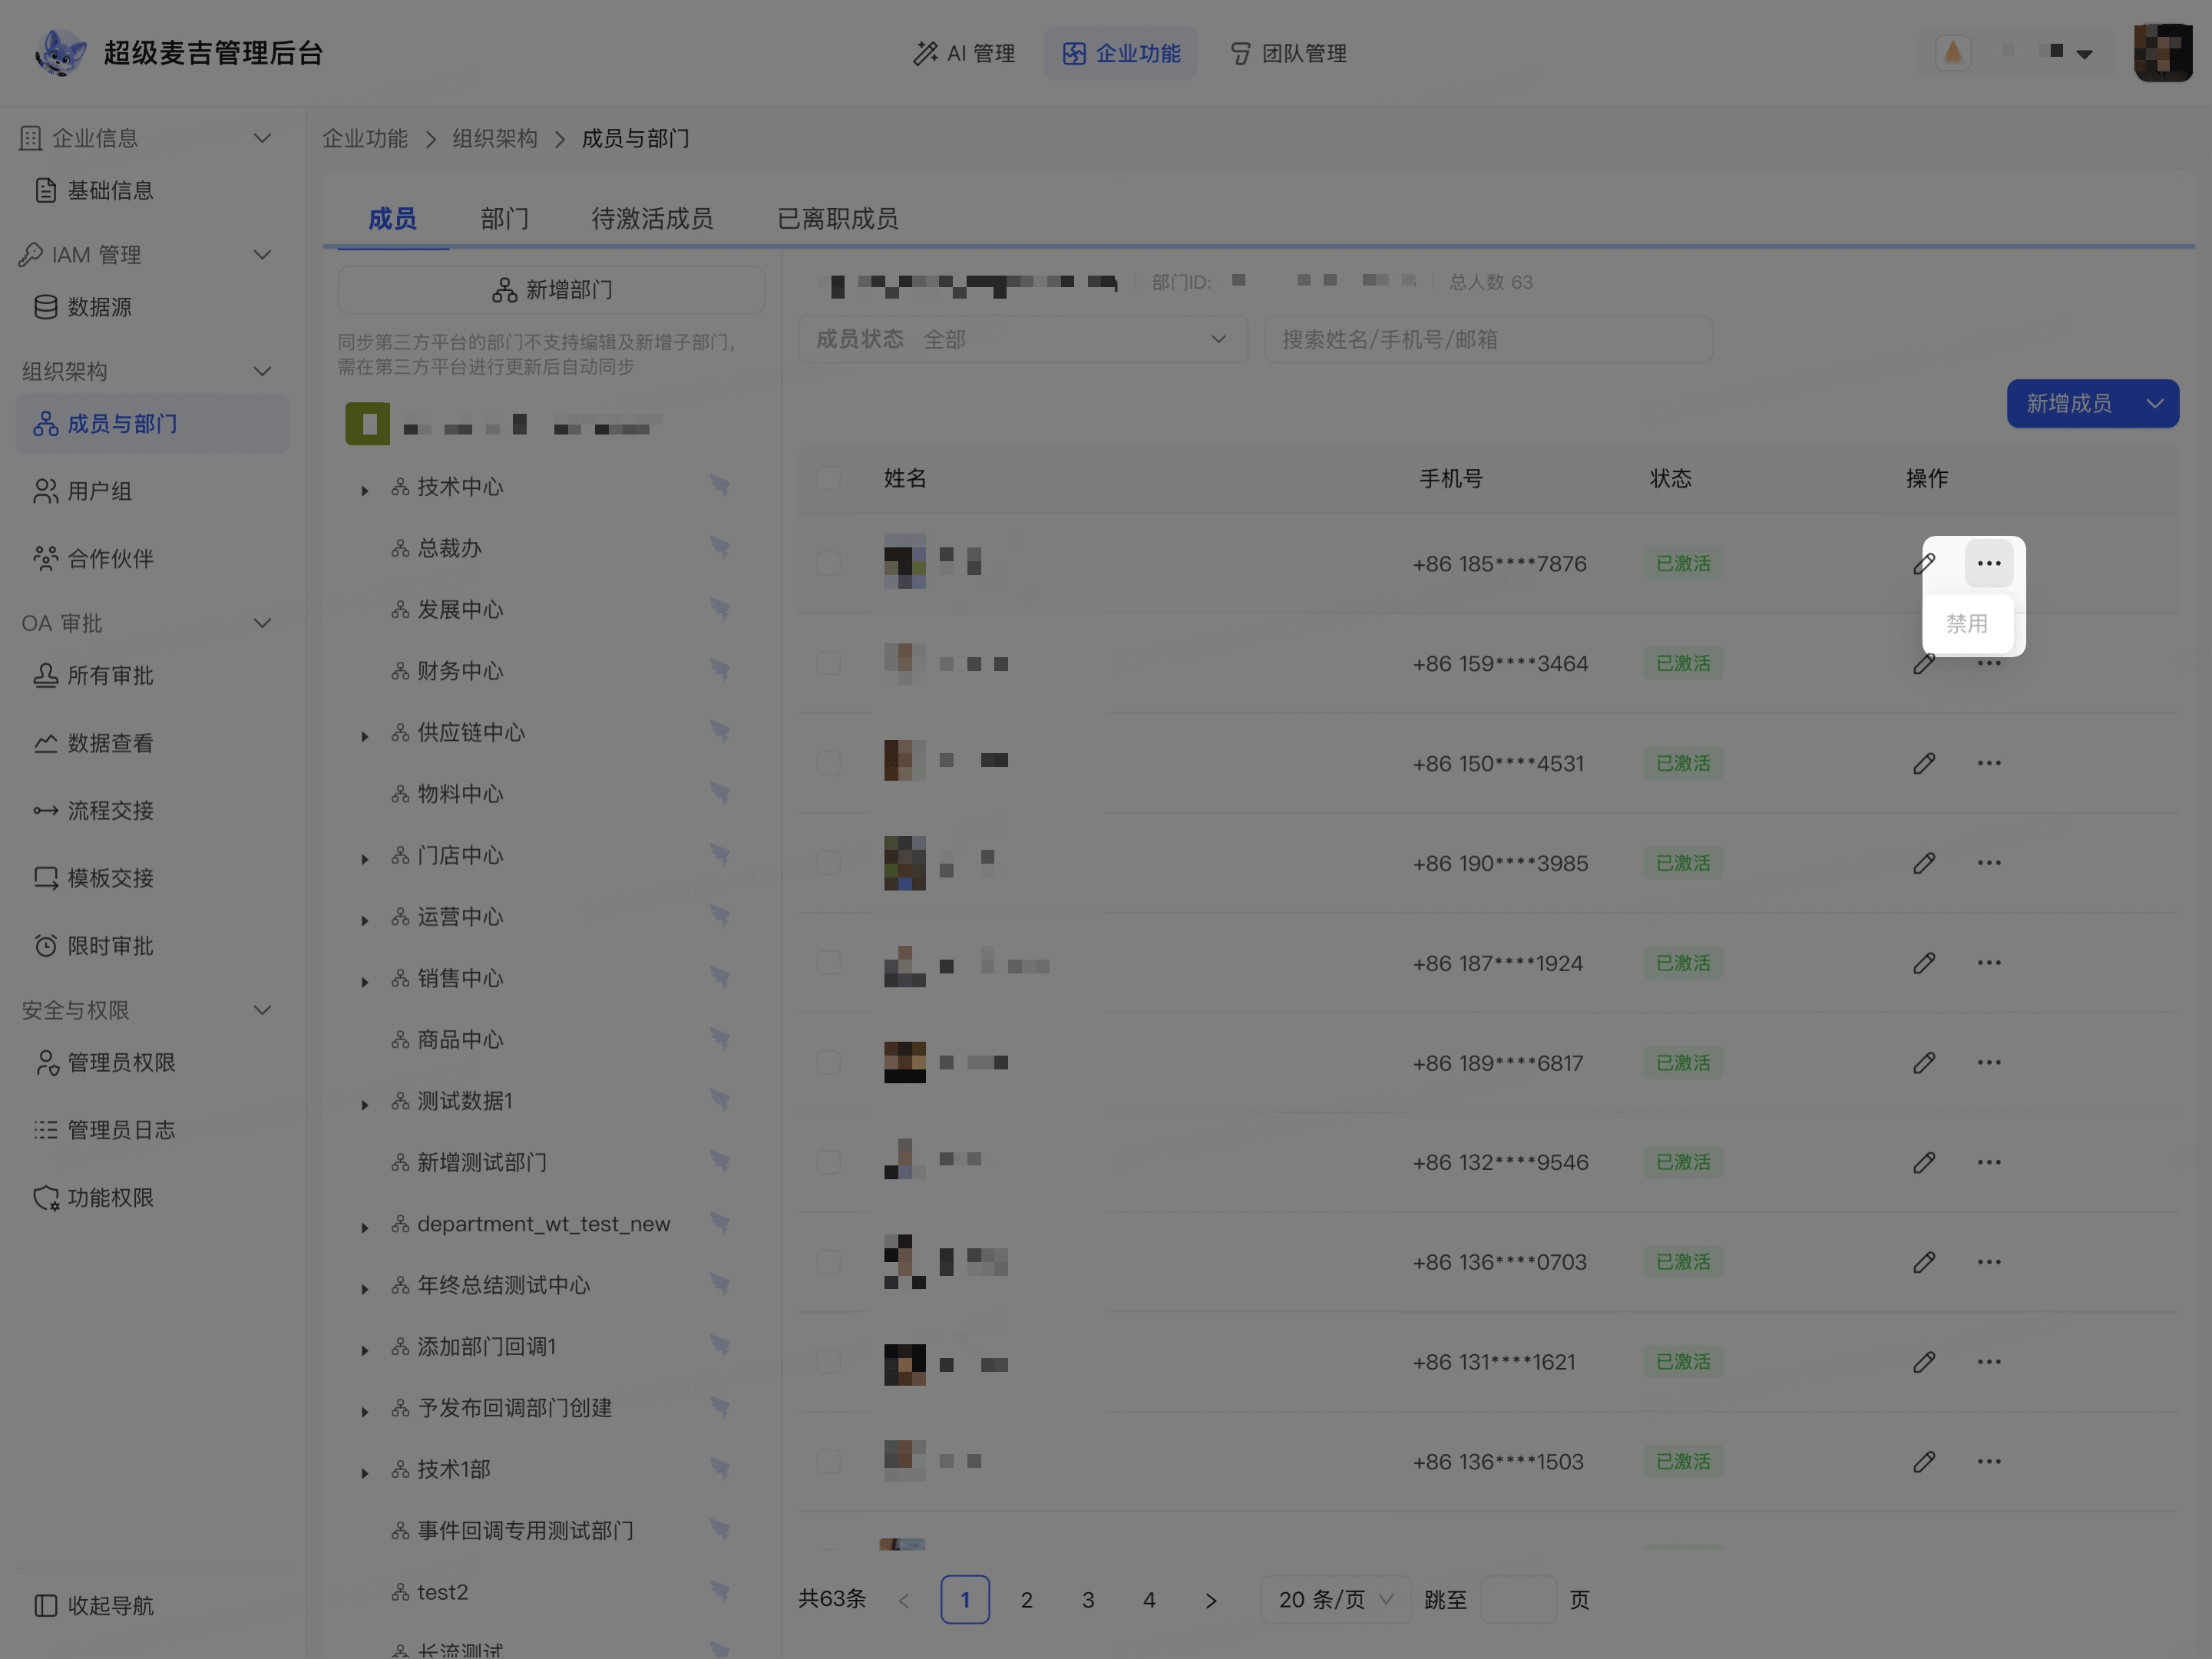Click the 禁用 option in the popup menu
The width and height of the screenshot is (2212, 1659).
[1967, 623]
